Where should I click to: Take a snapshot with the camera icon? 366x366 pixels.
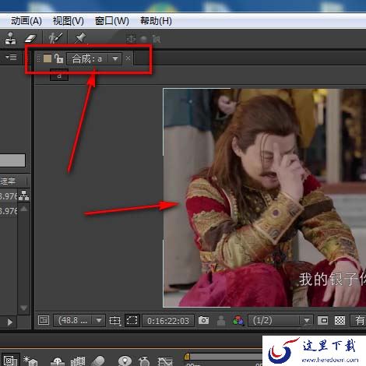pyautogui.click(x=203, y=320)
